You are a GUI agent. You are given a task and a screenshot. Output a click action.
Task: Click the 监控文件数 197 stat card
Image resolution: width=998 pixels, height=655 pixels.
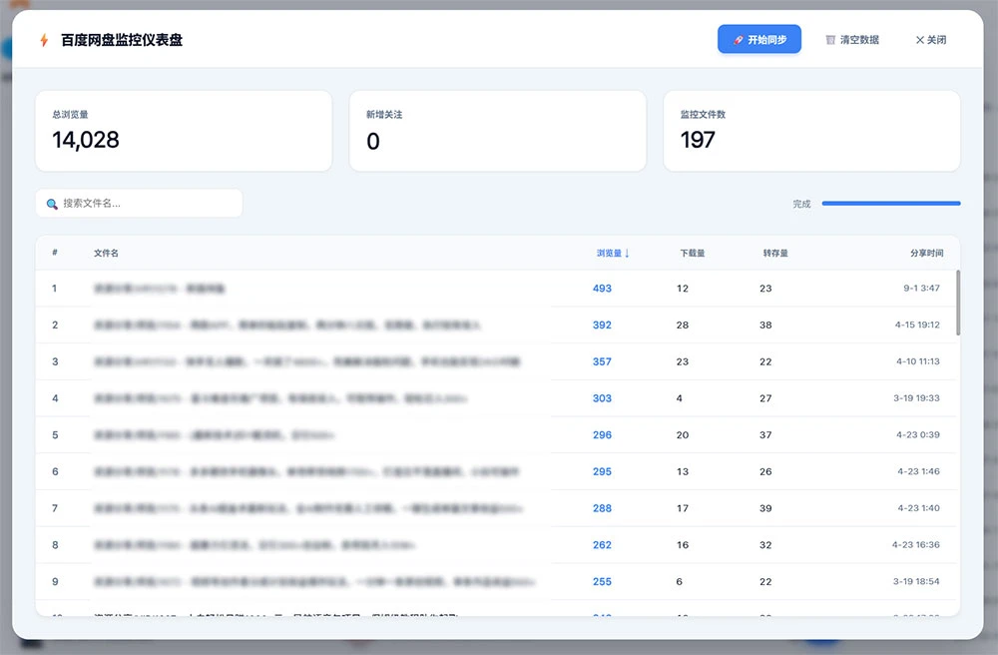pyautogui.click(x=811, y=131)
